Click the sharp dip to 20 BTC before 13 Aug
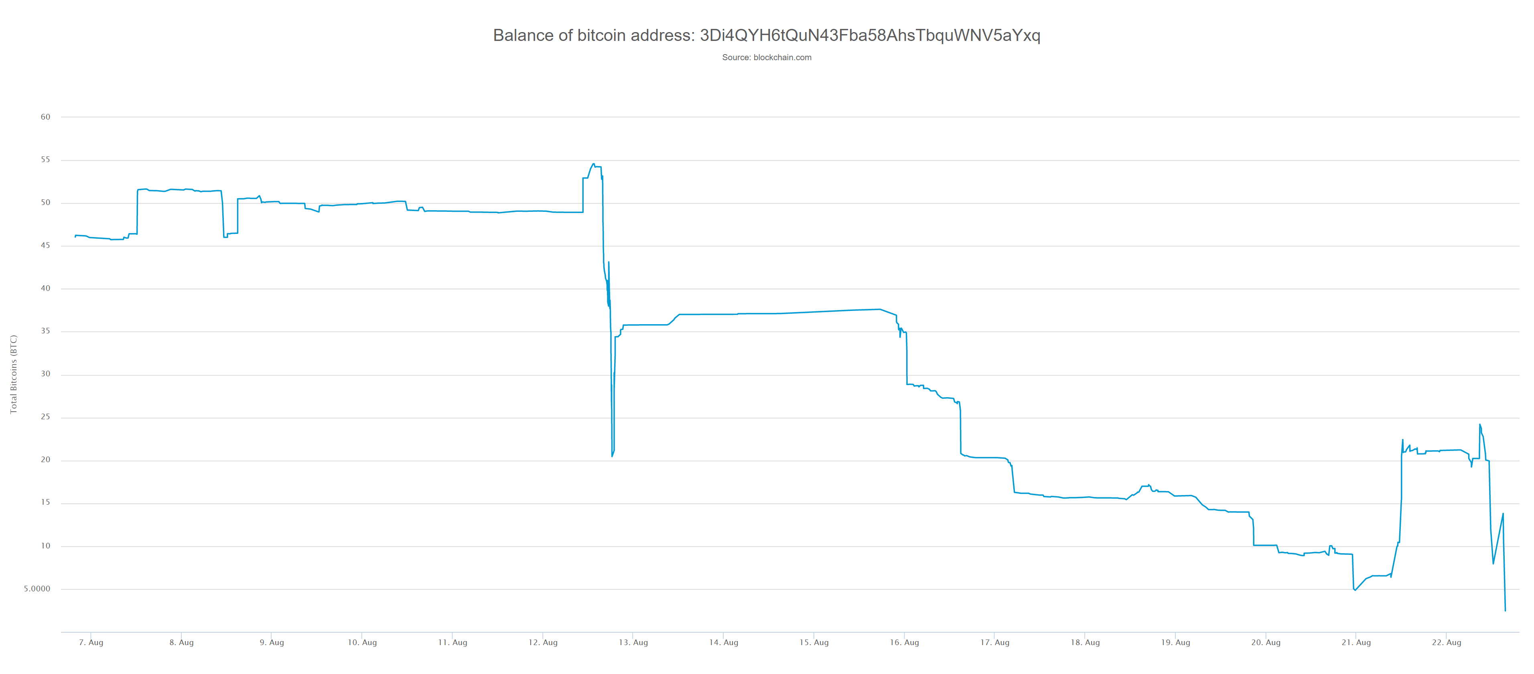 (612, 456)
